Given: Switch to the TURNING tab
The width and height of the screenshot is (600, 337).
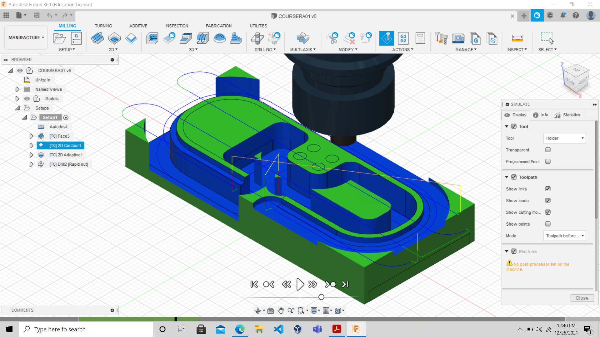Looking at the screenshot, I should [103, 26].
